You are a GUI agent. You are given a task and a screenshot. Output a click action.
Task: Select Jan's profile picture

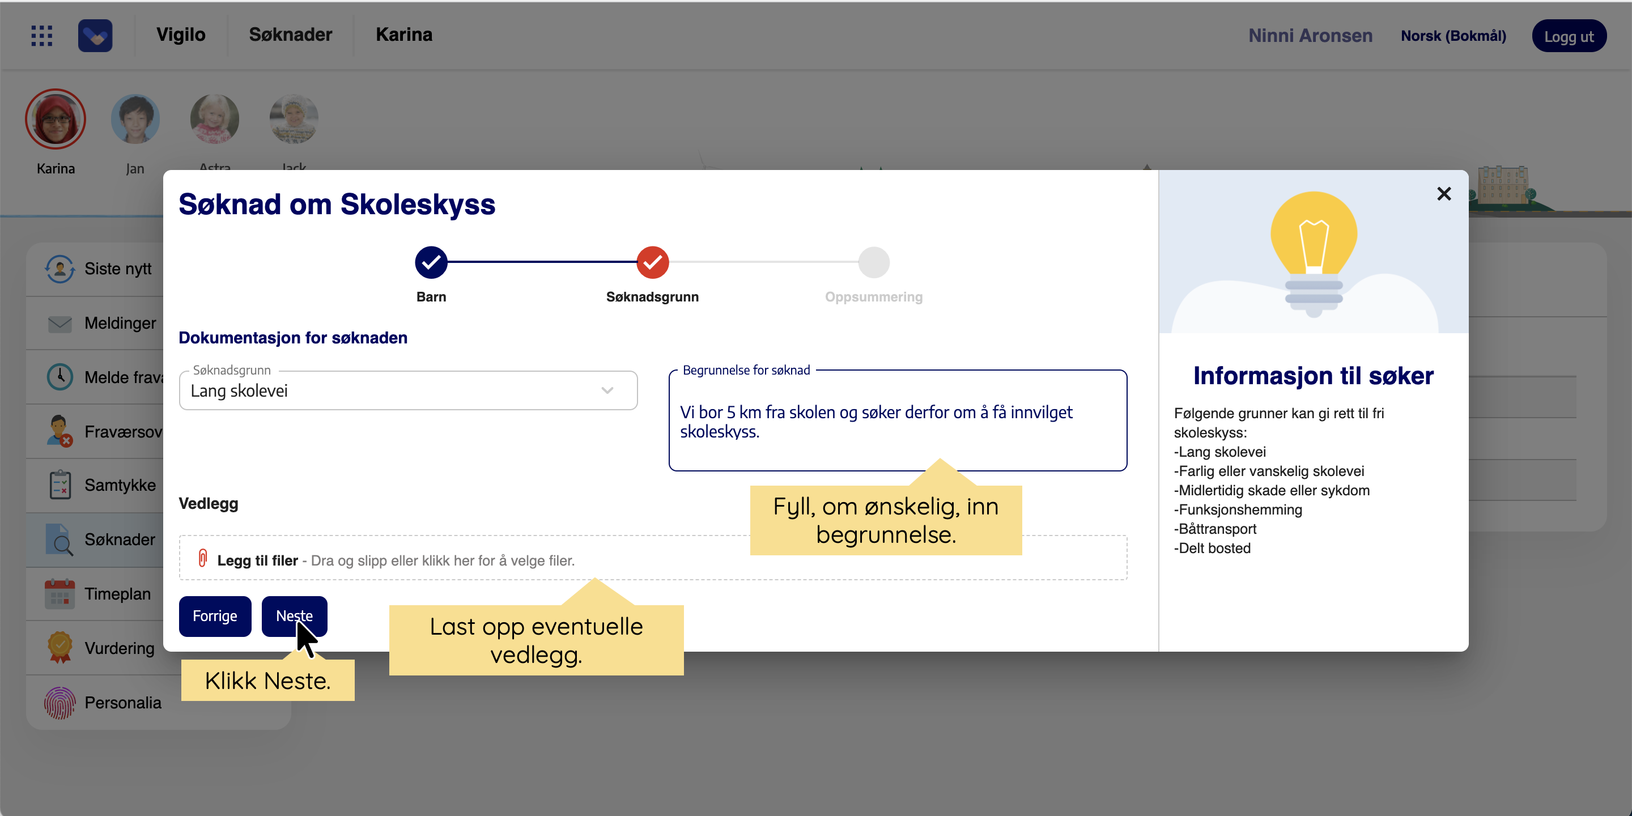pos(135,119)
